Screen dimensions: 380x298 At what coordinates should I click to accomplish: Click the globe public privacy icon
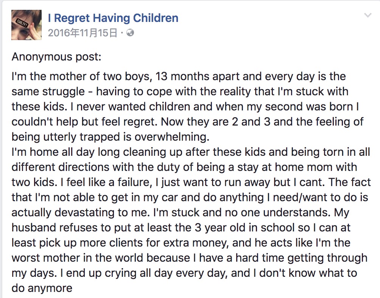(x=130, y=33)
